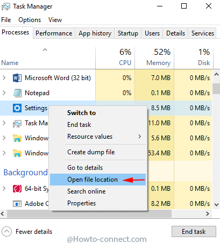Click the Notepad app icon
The width and height of the screenshot is (220, 243).
[17, 93]
